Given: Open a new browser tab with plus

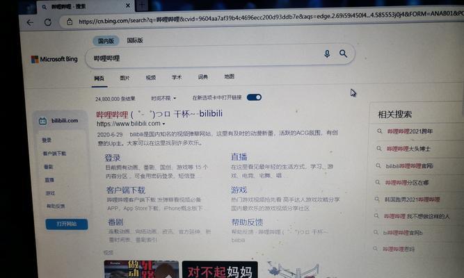Looking at the screenshot, I should pyautogui.click(x=142, y=5).
